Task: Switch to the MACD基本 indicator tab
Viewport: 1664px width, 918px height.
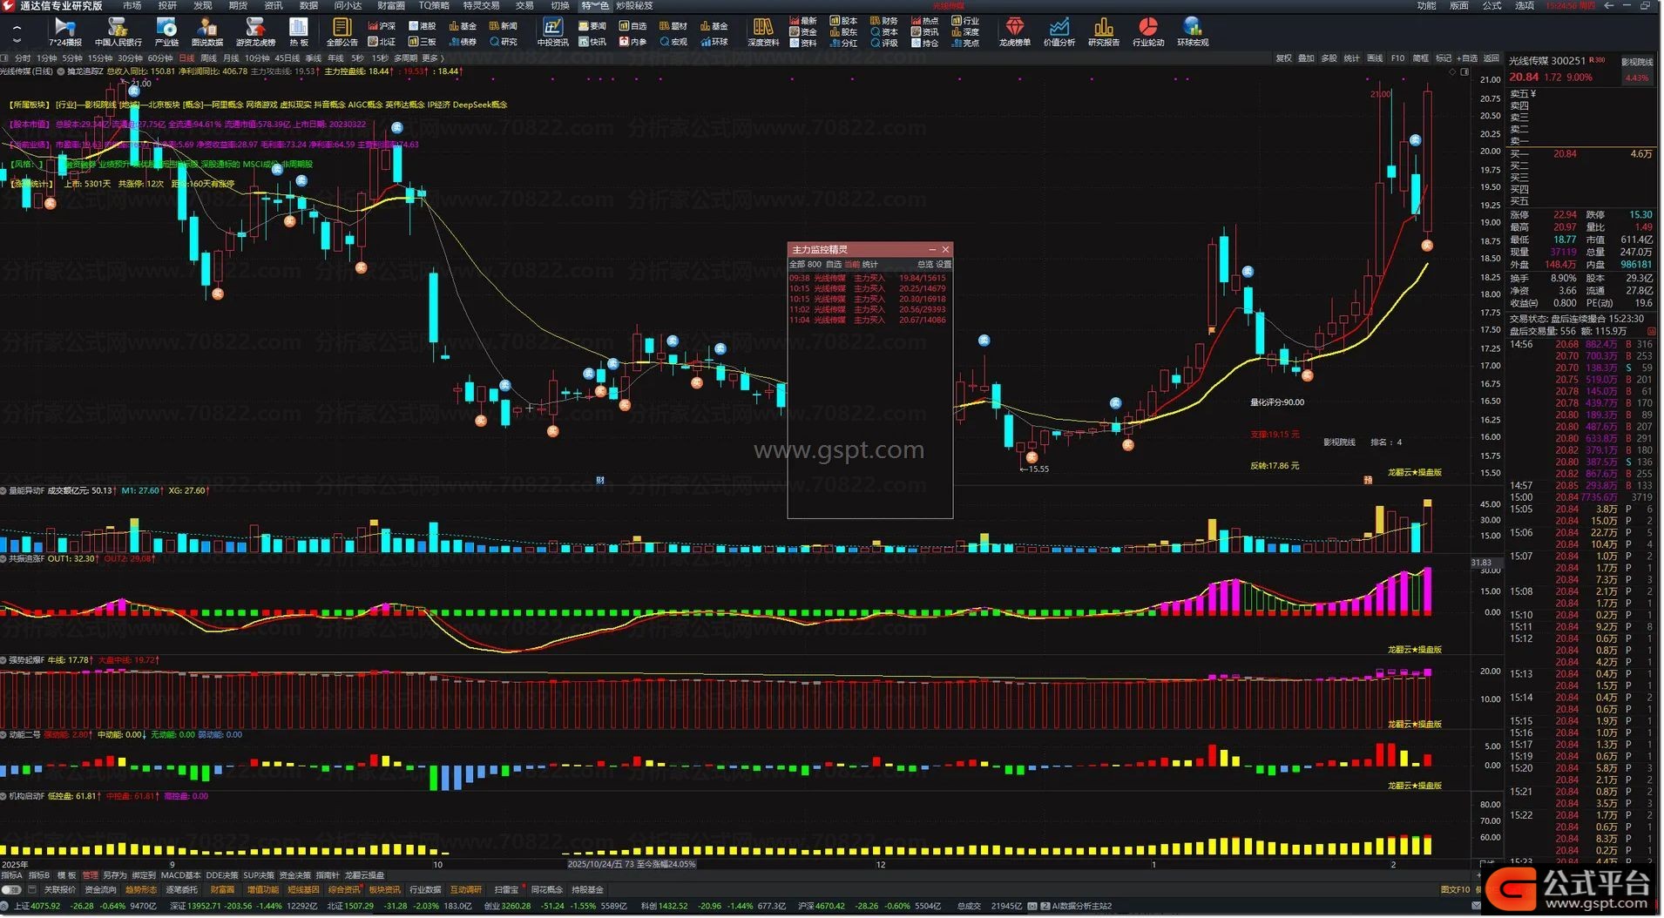Action: [x=180, y=875]
